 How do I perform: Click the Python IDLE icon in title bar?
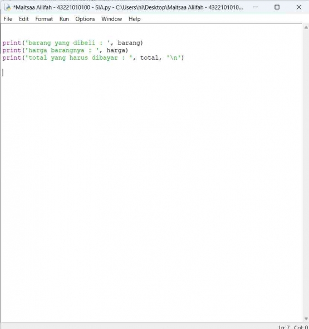[8, 7]
